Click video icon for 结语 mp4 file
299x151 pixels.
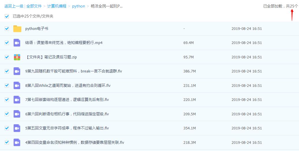[17, 43]
